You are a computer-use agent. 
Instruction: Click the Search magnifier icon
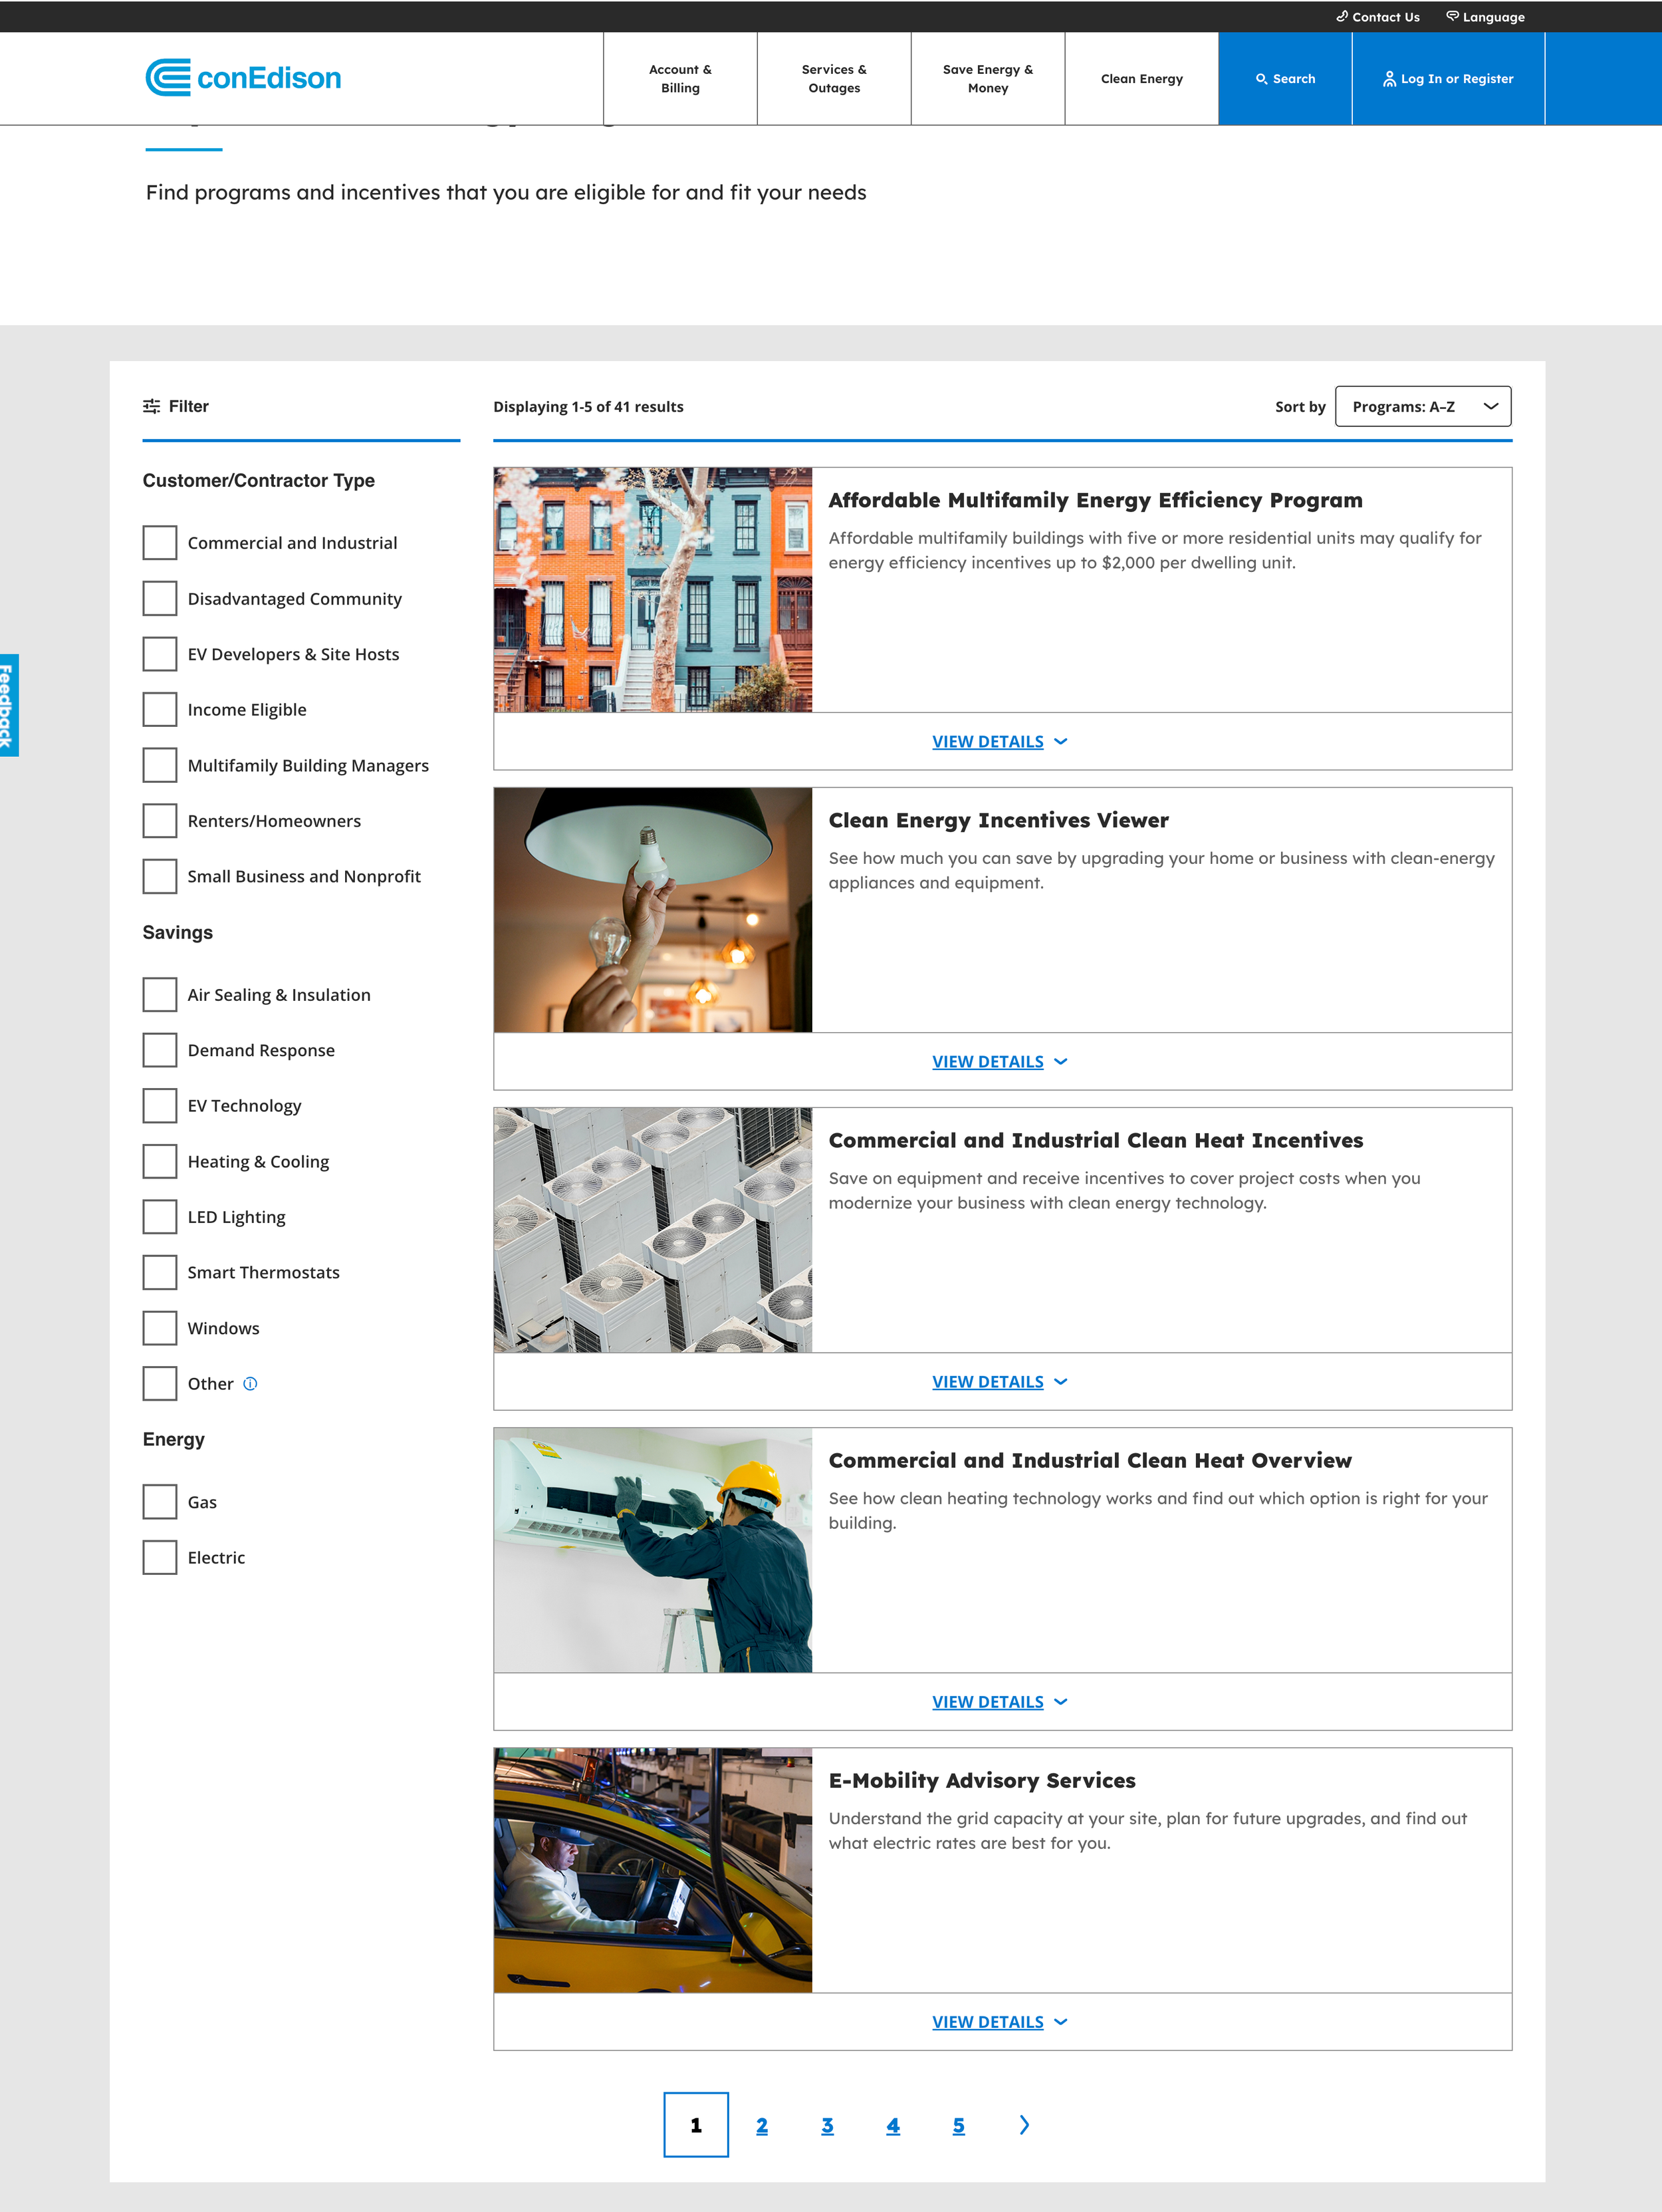tap(1261, 79)
